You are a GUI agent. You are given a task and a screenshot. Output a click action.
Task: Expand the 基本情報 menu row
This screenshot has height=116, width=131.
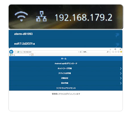coord(66,83)
